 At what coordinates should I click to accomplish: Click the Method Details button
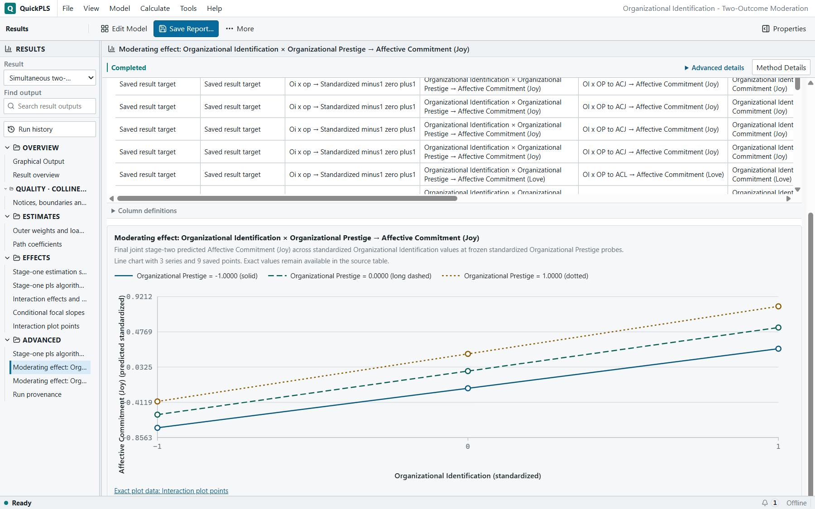781,67
